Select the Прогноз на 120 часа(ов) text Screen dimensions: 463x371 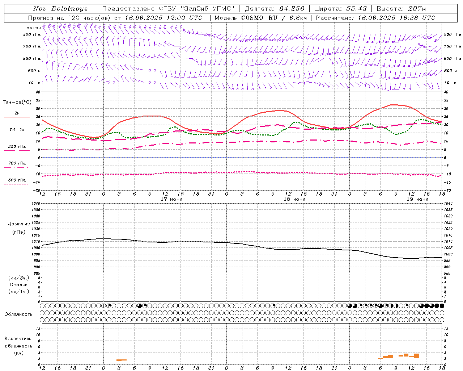(70, 18)
